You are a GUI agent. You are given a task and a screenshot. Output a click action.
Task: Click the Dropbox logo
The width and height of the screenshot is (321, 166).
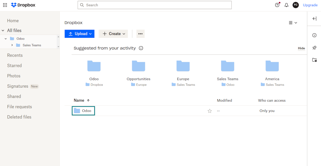(x=23, y=5)
